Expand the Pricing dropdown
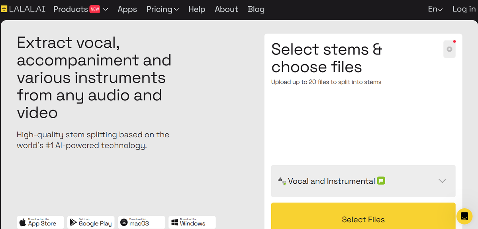The image size is (478, 229). (163, 9)
